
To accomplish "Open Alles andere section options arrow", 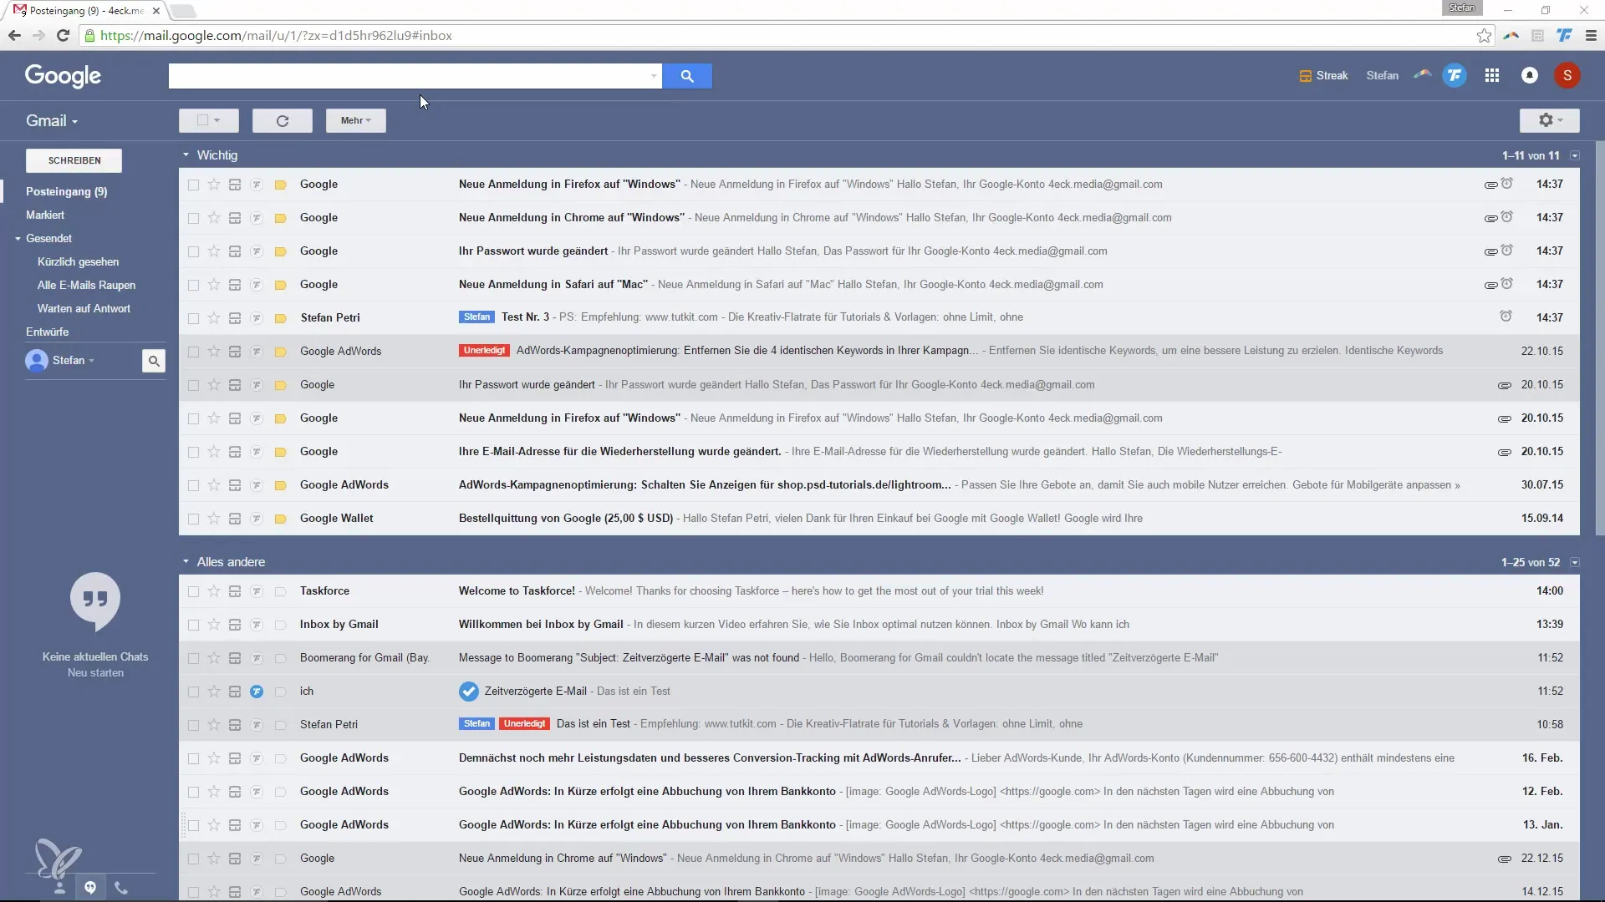I will tap(1575, 562).
